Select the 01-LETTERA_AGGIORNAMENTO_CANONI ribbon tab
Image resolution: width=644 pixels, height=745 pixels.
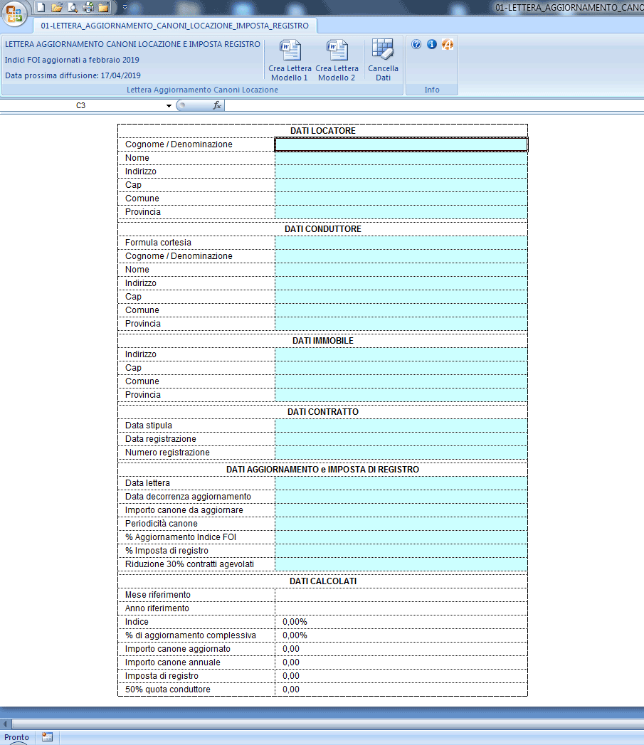tap(174, 26)
